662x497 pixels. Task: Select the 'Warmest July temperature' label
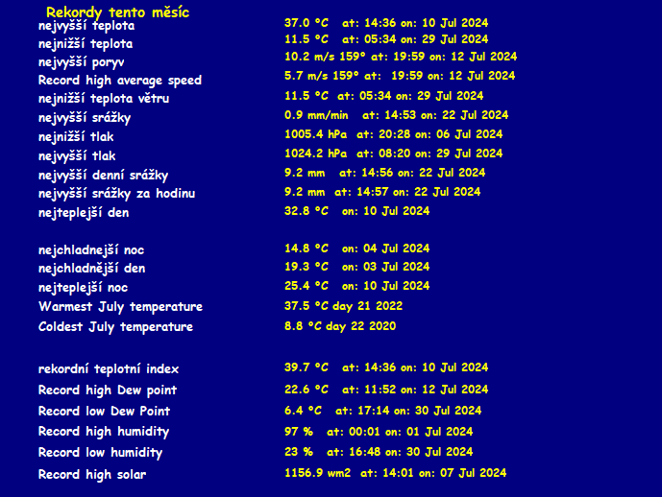pos(120,307)
